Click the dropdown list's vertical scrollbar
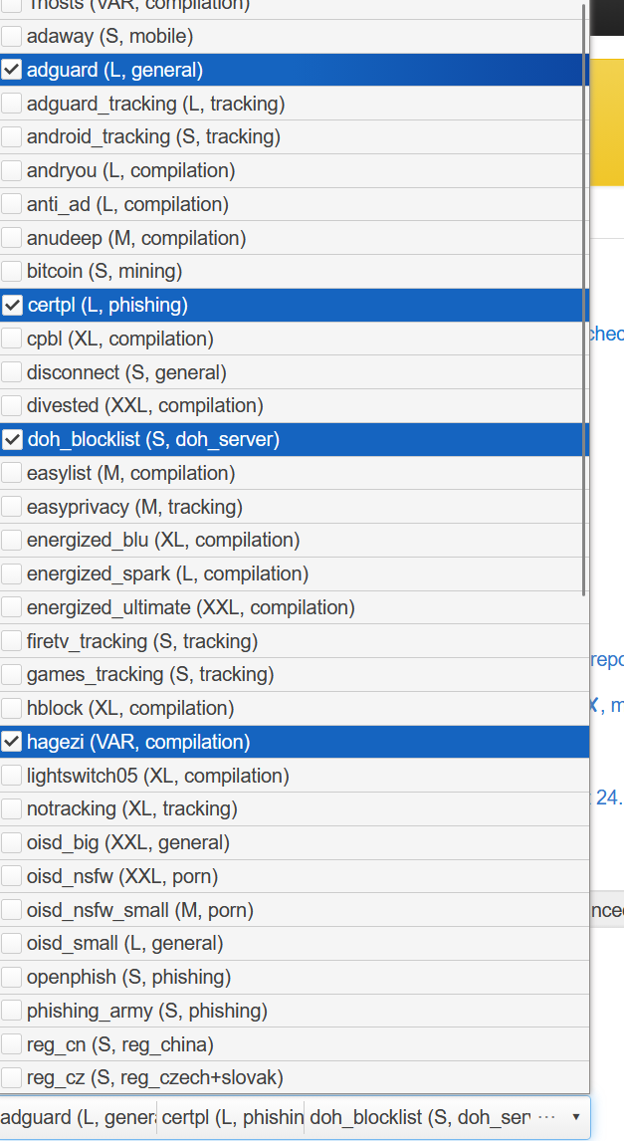Image resolution: width=624 pixels, height=1141 pixels. [584, 299]
